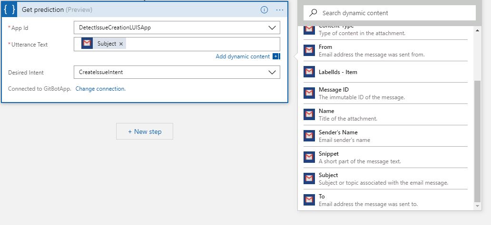Viewport: 491px width, 225px height.
Task: Click the Gmail icon in Subject token
Action: click(87, 44)
